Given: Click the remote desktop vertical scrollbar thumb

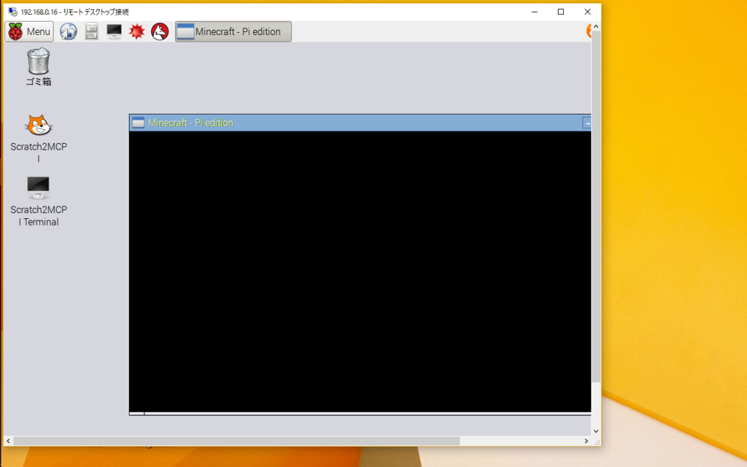Looking at the screenshot, I should coord(596,207).
